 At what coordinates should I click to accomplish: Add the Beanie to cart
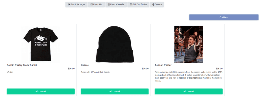click(x=115, y=91)
